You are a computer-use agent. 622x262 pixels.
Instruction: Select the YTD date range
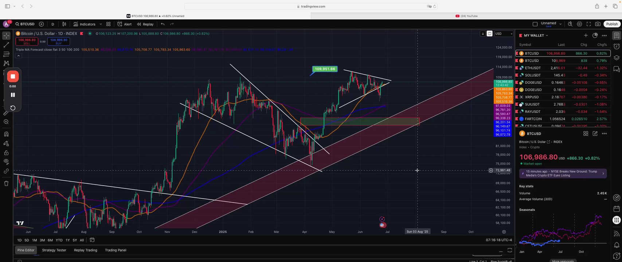tap(59, 240)
